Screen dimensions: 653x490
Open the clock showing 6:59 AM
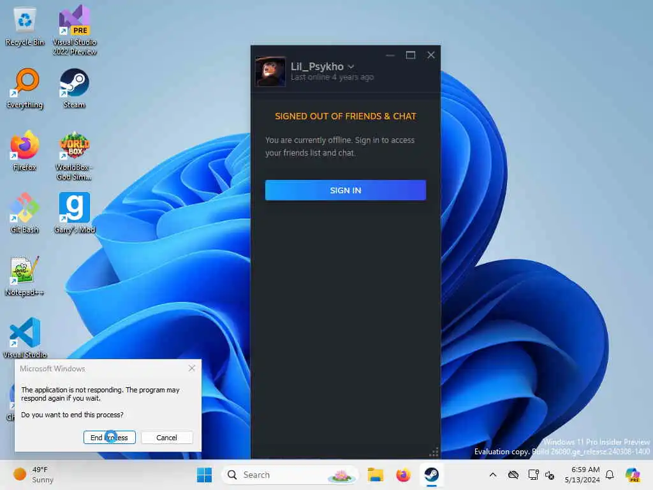pos(583,475)
